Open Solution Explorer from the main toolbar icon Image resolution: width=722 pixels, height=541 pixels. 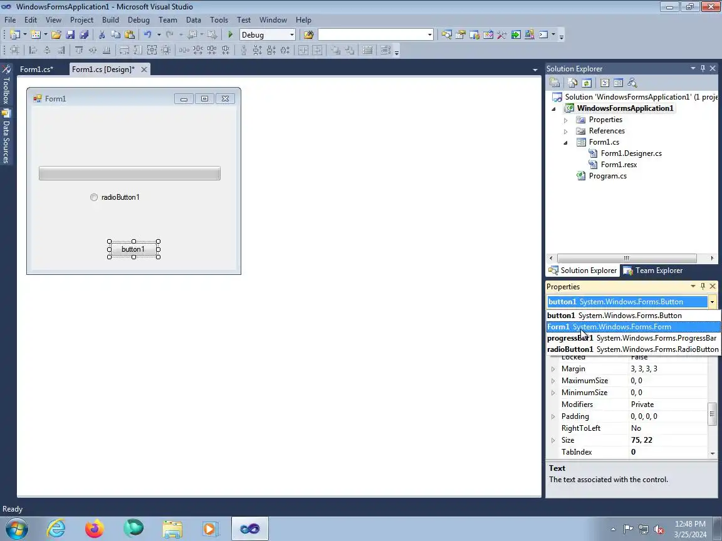[447, 34]
